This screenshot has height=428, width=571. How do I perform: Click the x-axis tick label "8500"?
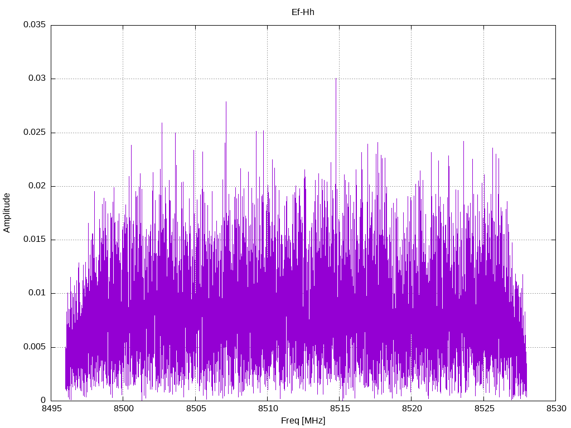(x=123, y=408)
